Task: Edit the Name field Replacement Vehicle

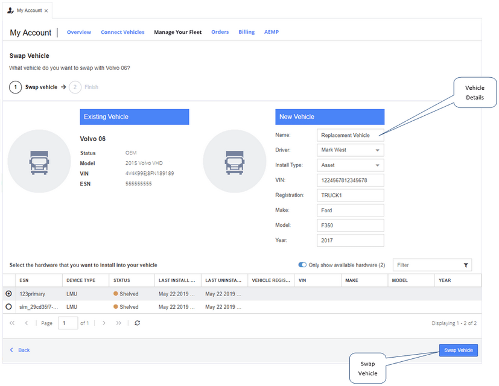Action: (x=351, y=135)
